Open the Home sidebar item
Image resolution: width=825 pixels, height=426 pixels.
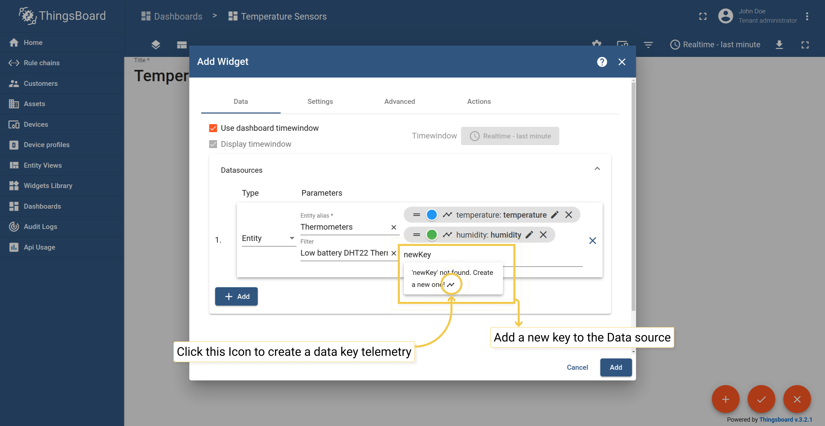pos(62,43)
